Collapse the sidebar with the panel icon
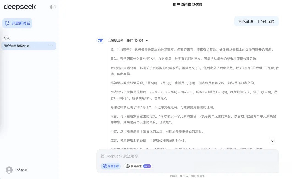 pyautogui.click(x=53, y=7)
